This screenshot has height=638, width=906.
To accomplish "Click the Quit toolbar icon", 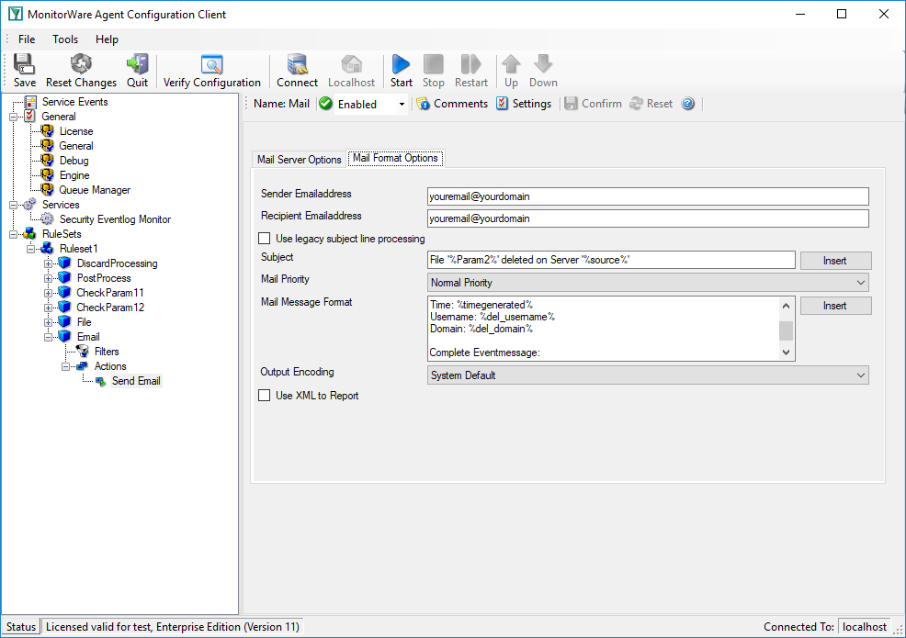I will pyautogui.click(x=138, y=64).
